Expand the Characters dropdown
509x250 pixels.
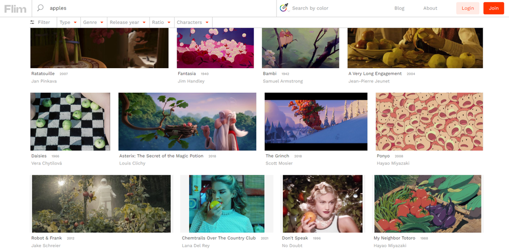click(x=193, y=22)
